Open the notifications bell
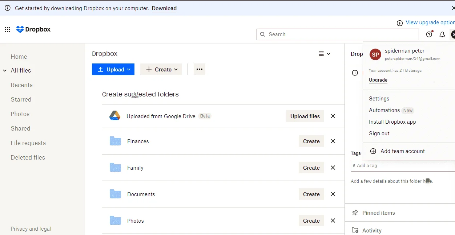The height and width of the screenshot is (235, 455). click(442, 34)
